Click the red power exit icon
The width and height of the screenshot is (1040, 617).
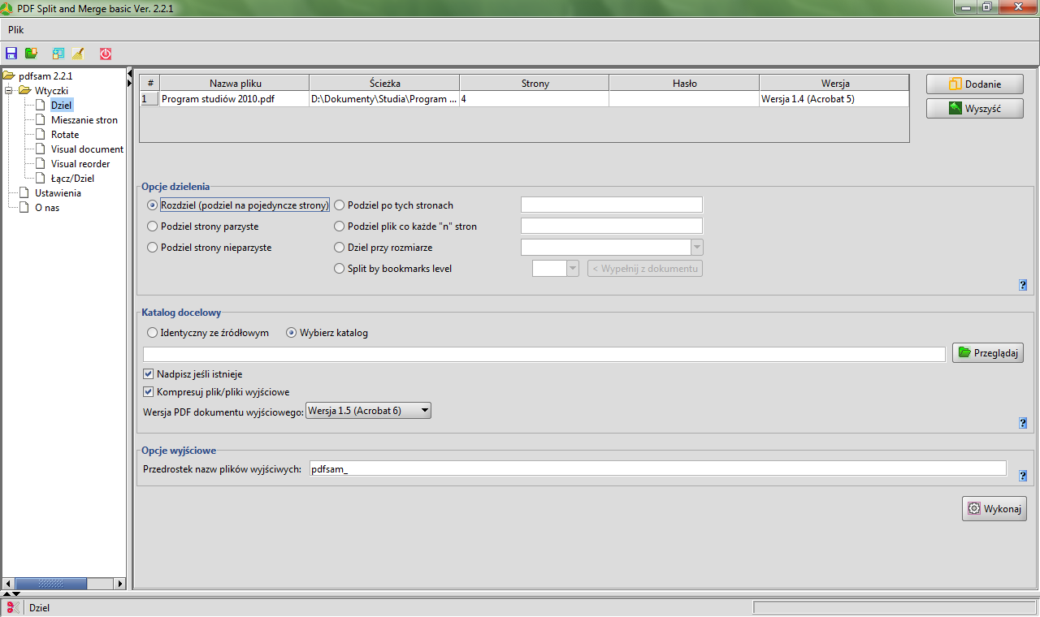[x=106, y=54]
